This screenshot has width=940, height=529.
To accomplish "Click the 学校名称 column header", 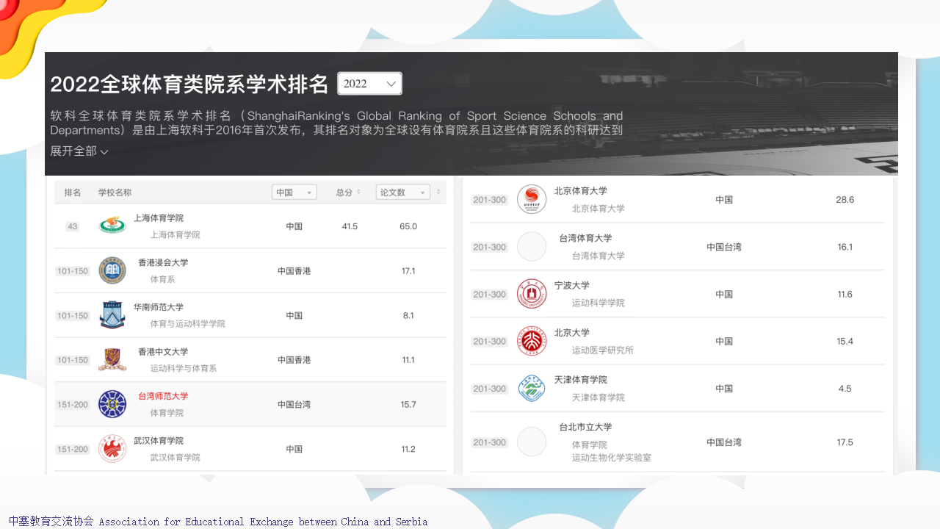I will [115, 192].
